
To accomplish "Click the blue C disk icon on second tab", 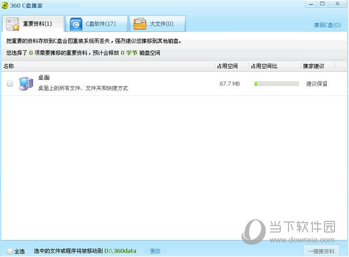I will click(x=76, y=24).
